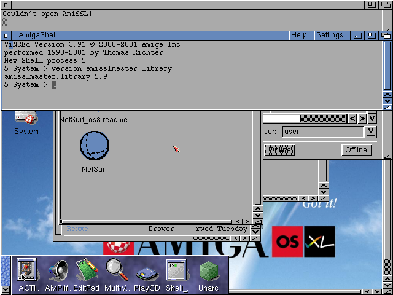Click top console window zoom gadget

pyautogui.click(x=372, y=5)
